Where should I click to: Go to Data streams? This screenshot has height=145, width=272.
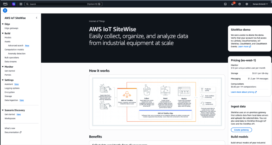click(x=11, y=62)
